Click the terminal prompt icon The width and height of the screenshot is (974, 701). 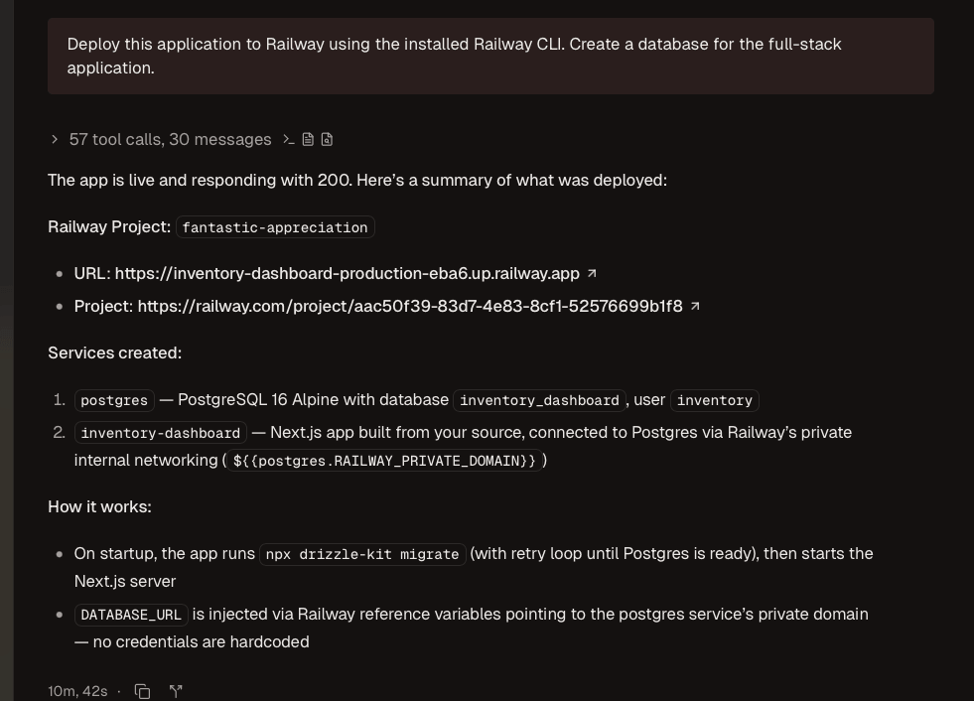289,140
